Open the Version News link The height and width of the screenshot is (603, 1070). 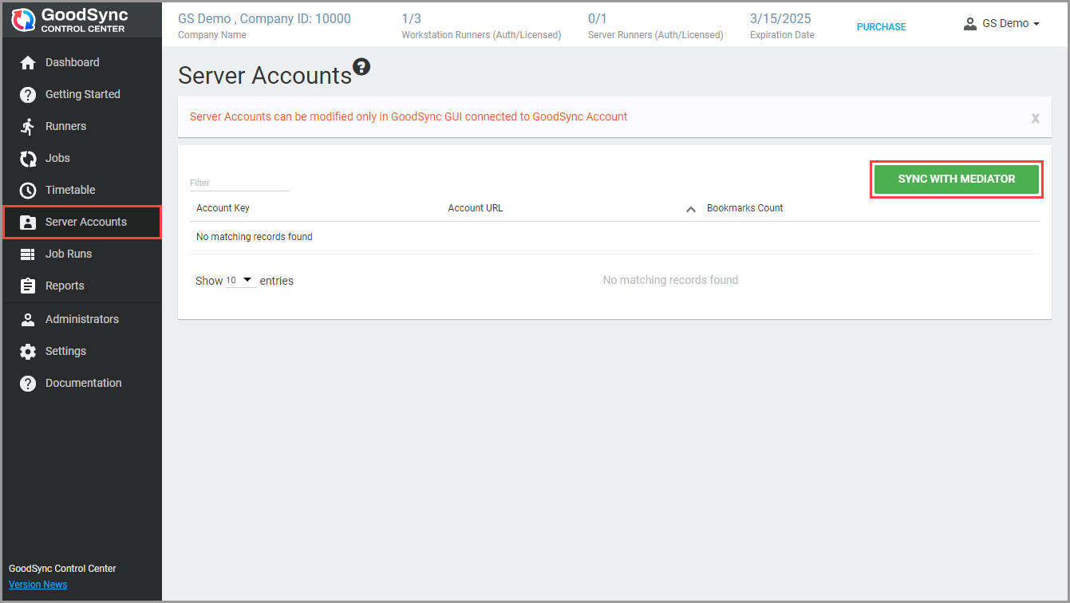pos(38,584)
